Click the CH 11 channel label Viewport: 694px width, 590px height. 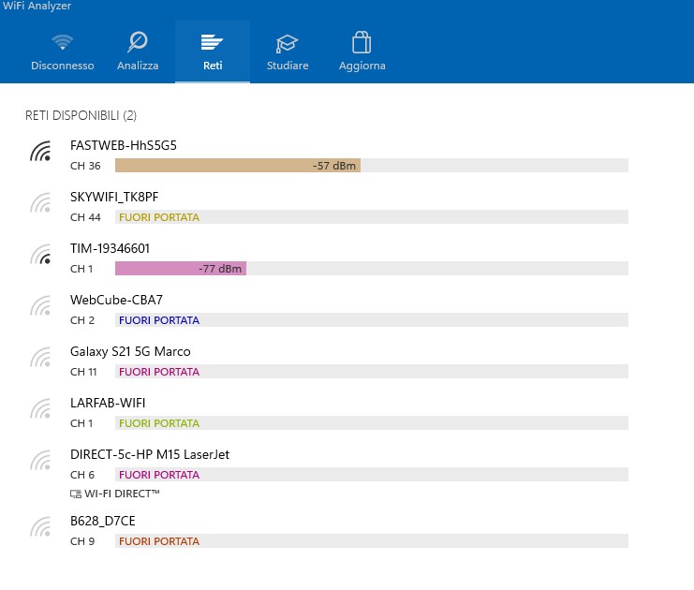[83, 372]
